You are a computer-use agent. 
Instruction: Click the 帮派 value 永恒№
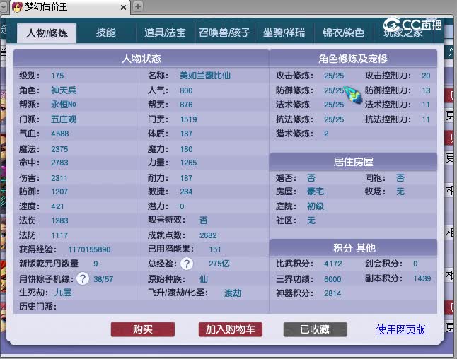coord(64,104)
